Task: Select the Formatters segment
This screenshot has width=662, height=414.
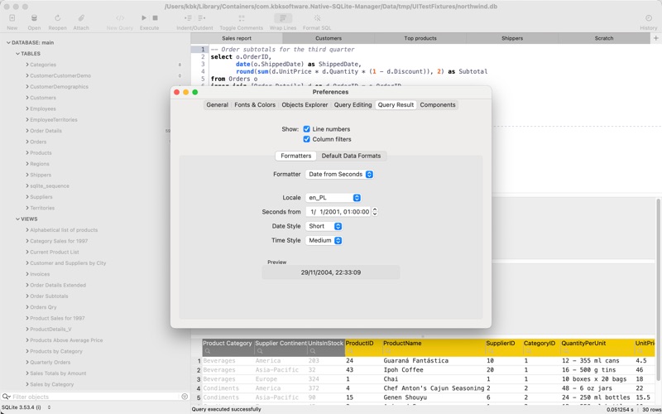Action: coord(296,156)
